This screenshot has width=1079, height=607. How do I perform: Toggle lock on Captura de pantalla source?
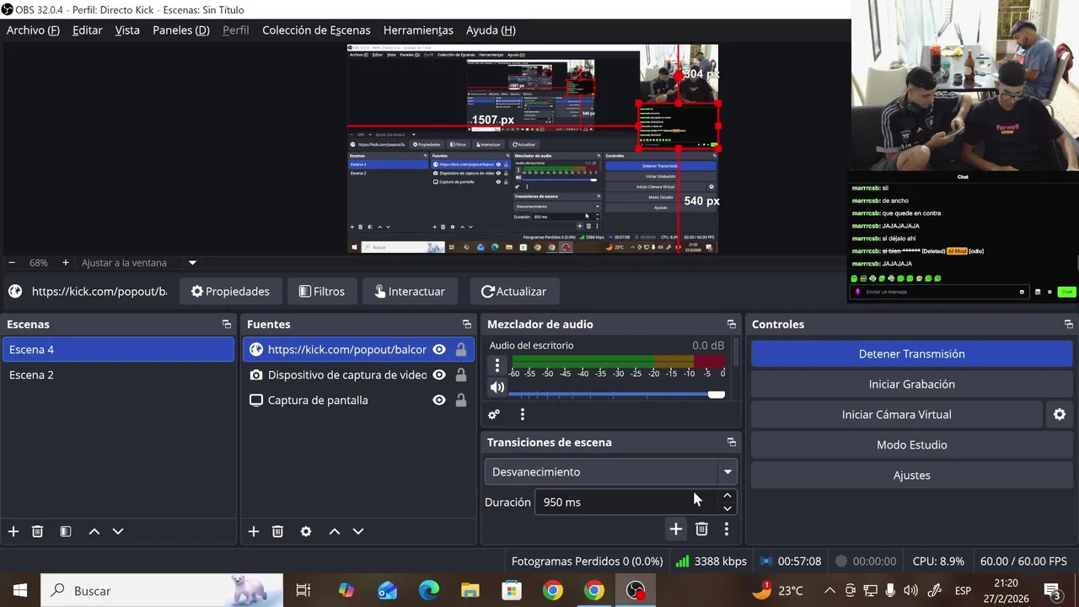[461, 400]
